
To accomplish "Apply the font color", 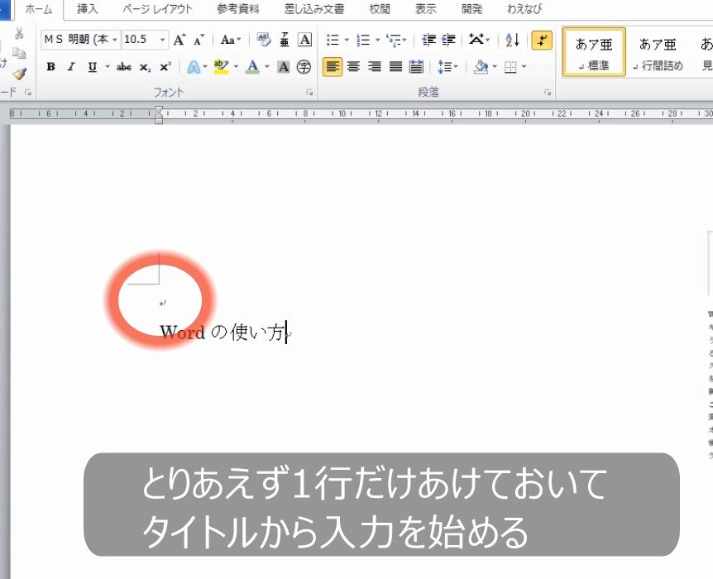I will coord(252,67).
